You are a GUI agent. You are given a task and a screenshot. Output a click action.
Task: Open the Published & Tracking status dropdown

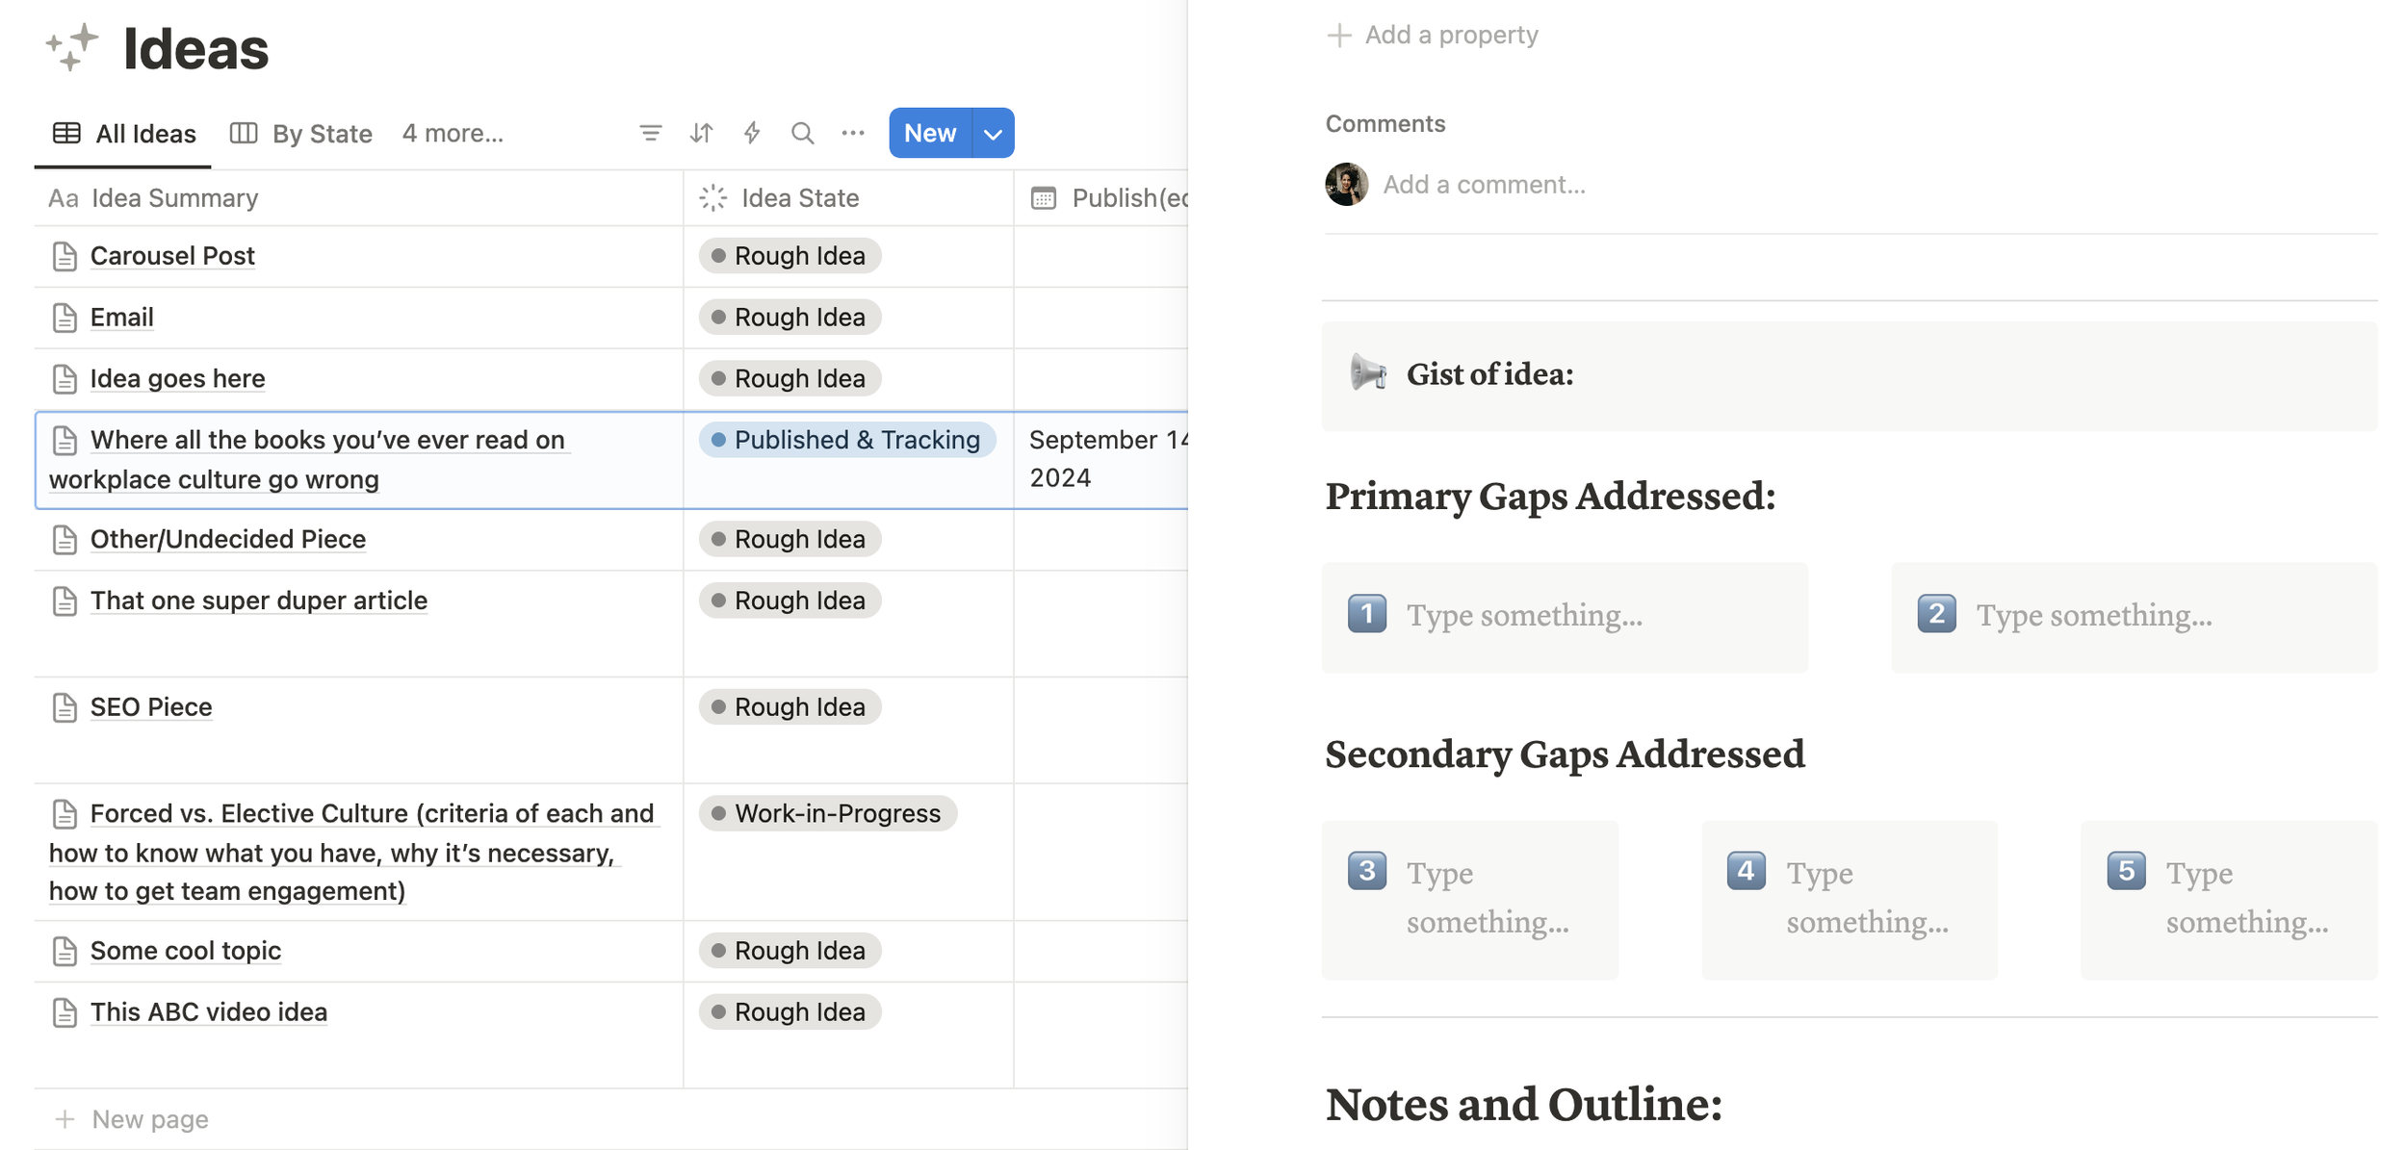coord(846,440)
